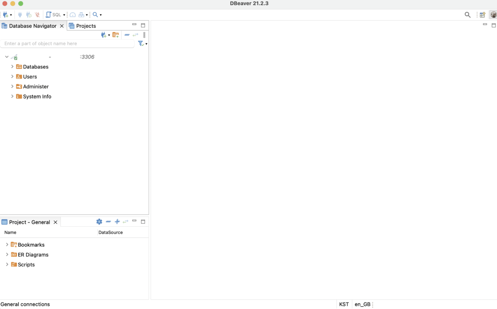This screenshot has height=309, width=497.
Task: Expand the Administer tree node
Action: [12, 86]
